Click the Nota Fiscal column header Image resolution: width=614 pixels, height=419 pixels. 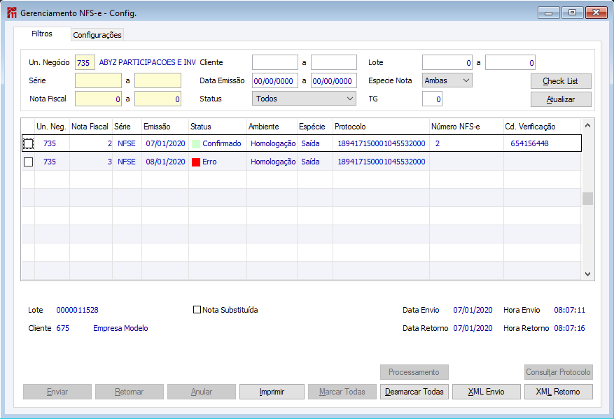[91, 127]
